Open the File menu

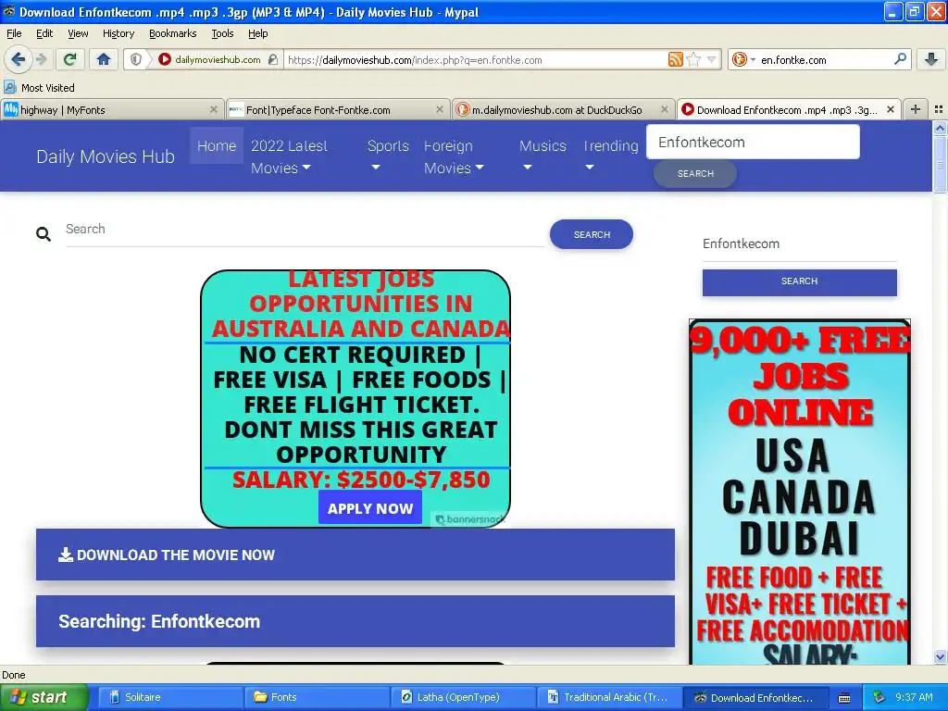click(x=14, y=33)
